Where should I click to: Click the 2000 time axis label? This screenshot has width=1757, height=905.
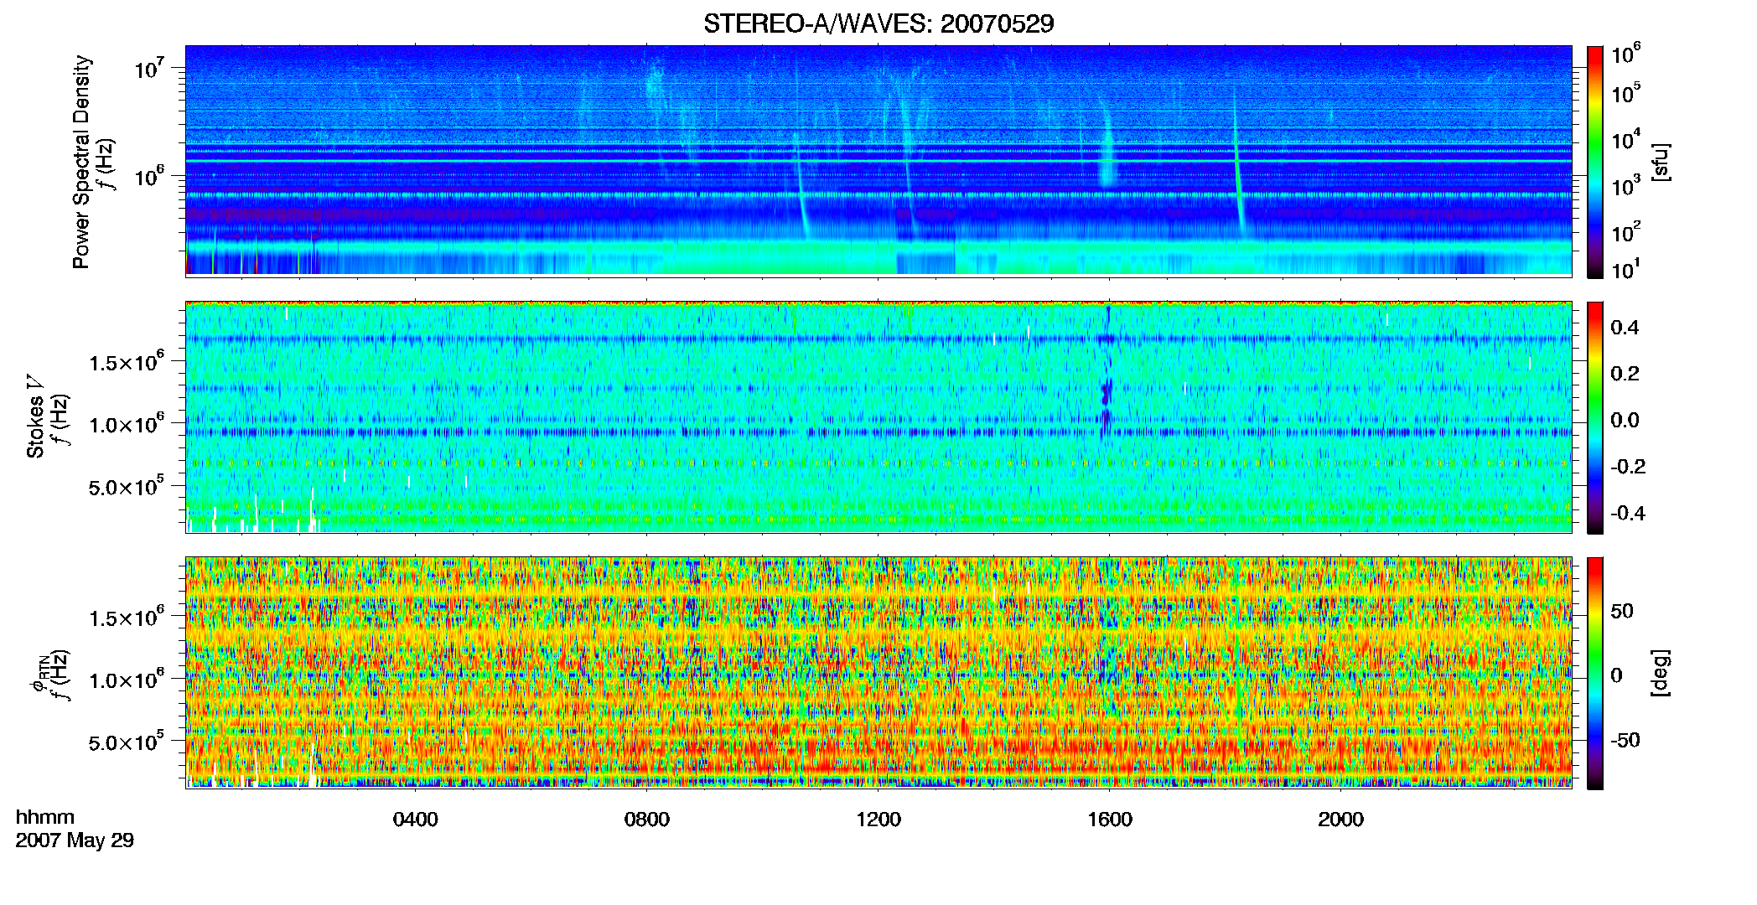[x=1341, y=820]
